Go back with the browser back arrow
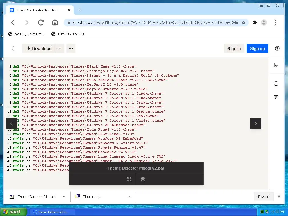The image size is (288, 216). point(12,22)
